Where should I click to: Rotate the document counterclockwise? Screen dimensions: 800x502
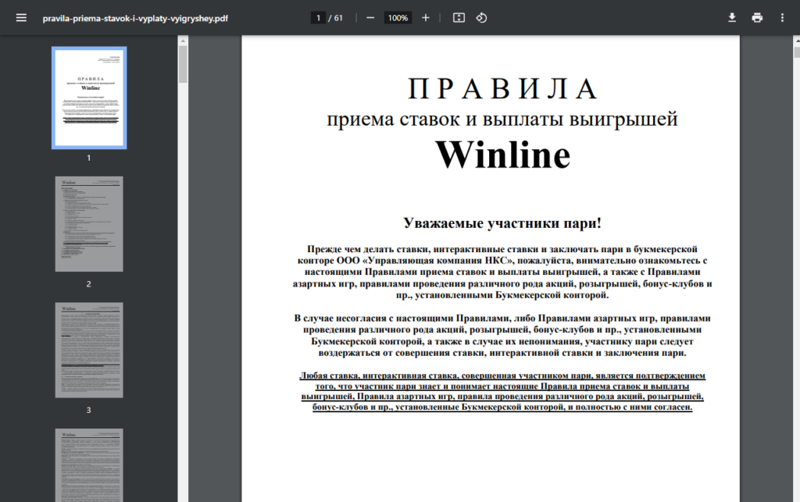(481, 18)
